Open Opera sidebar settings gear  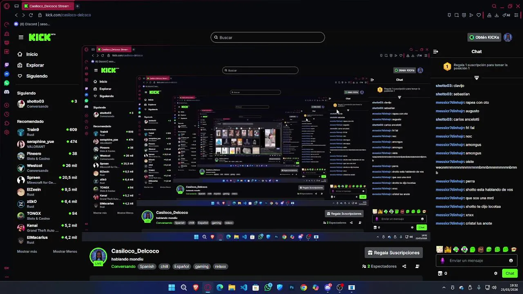[x=7, y=132]
